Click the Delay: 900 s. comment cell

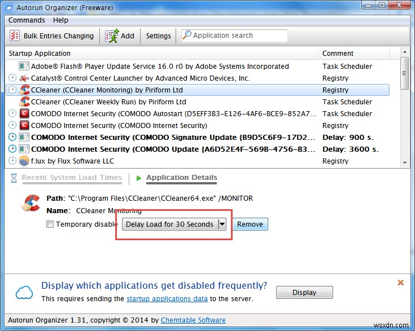pyautogui.click(x=348, y=137)
